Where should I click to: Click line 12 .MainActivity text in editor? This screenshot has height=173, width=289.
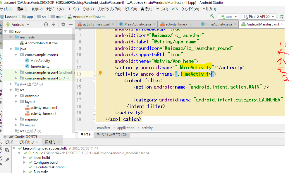click(195, 67)
